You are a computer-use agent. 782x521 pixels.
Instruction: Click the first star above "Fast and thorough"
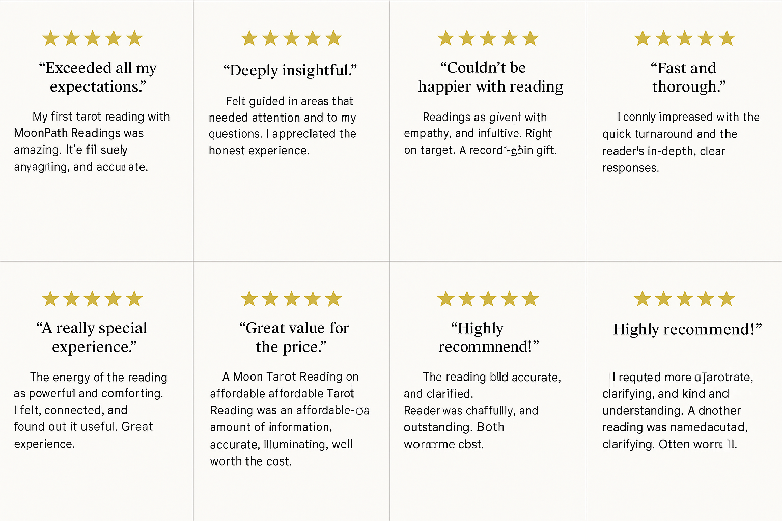click(643, 38)
